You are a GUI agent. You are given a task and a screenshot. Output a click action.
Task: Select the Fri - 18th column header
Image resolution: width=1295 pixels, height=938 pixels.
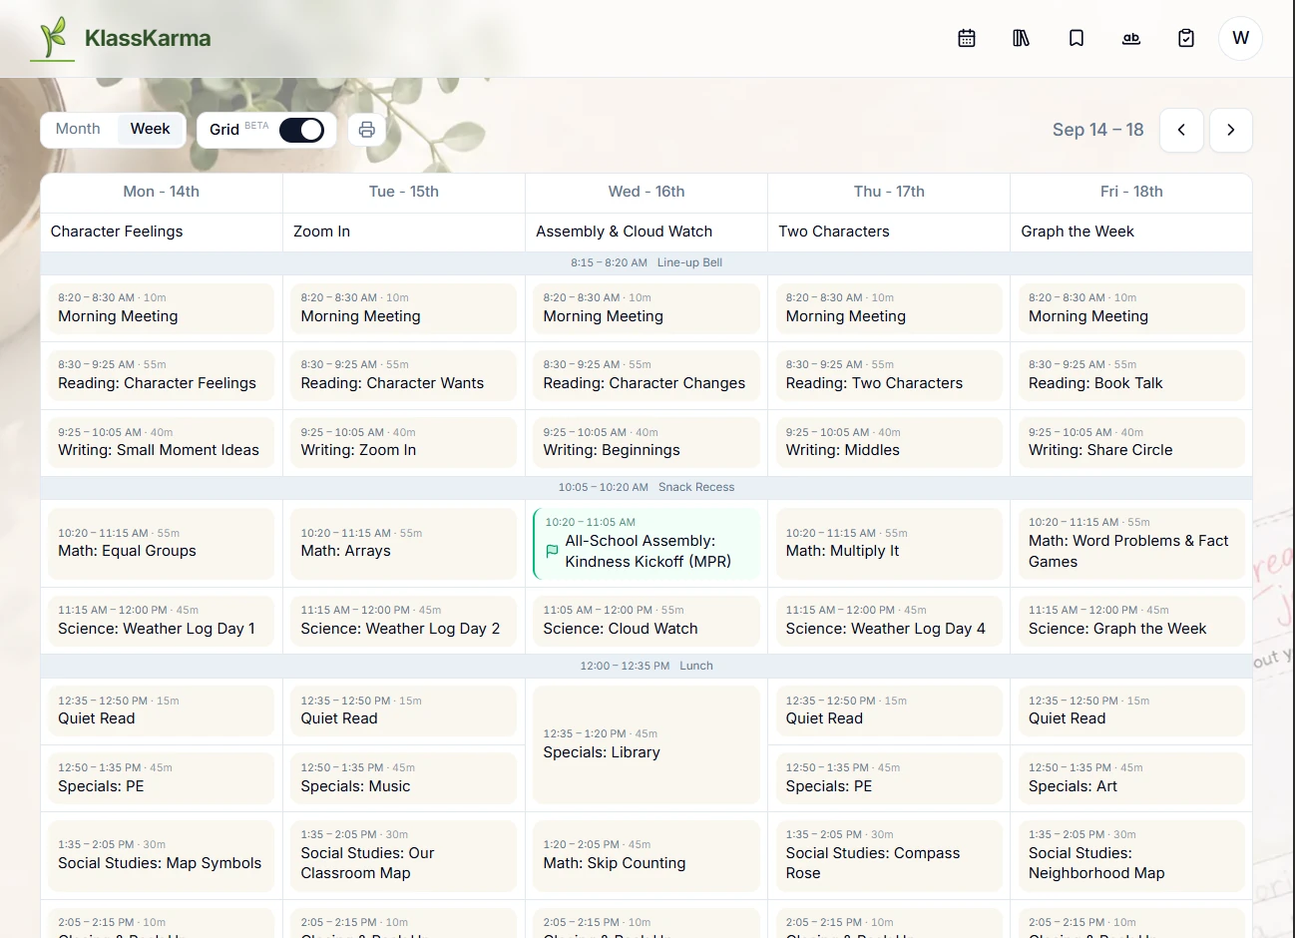point(1131,192)
